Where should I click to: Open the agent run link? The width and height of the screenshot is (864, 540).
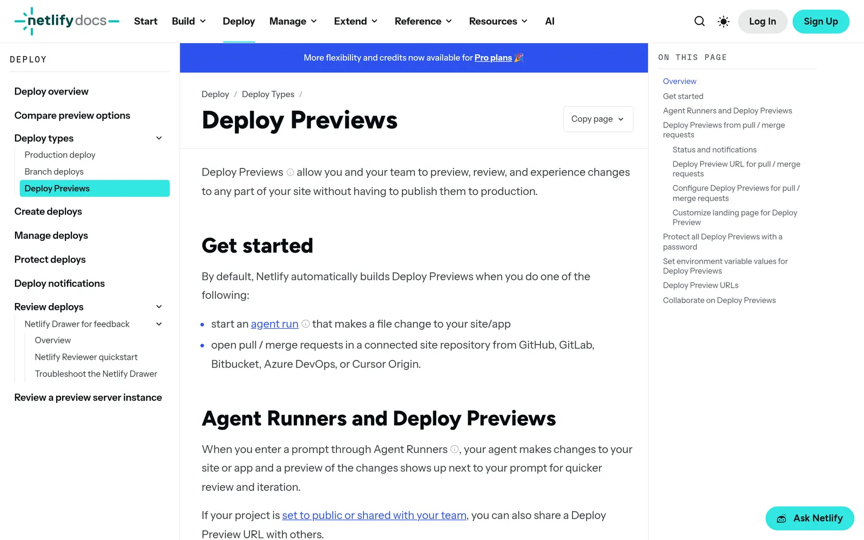point(274,324)
